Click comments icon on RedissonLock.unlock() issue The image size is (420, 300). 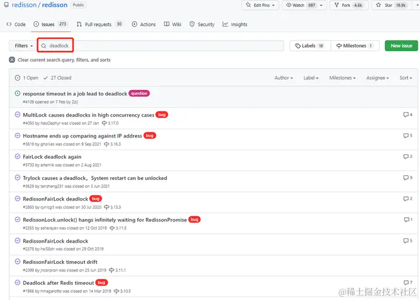coord(408,220)
